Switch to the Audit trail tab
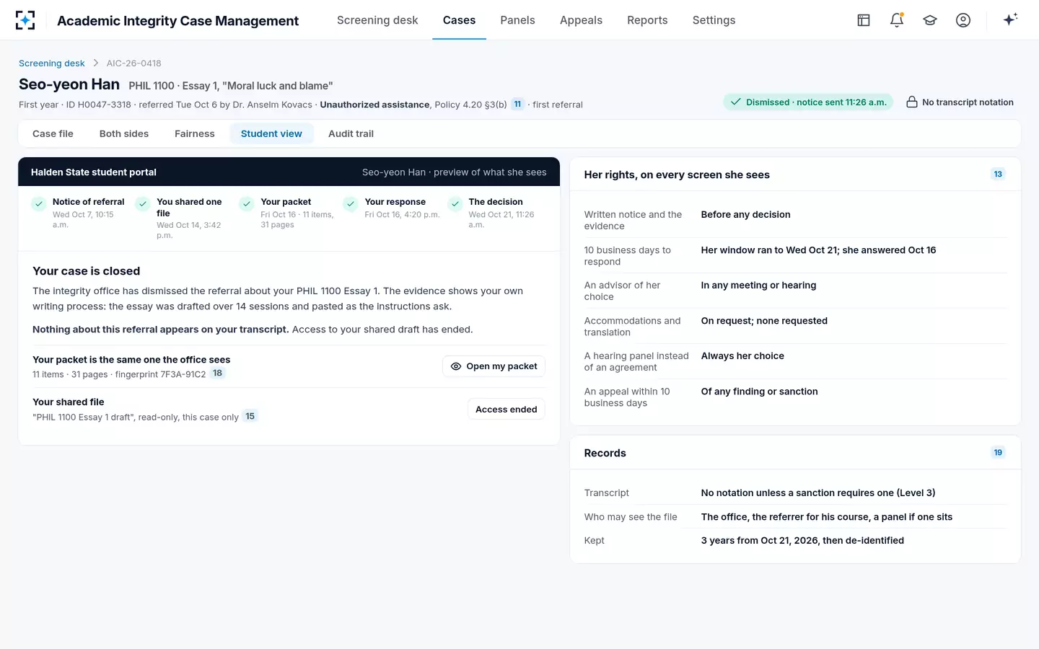Image resolution: width=1039 pixels, height=649 pixels. coord(351,133)
